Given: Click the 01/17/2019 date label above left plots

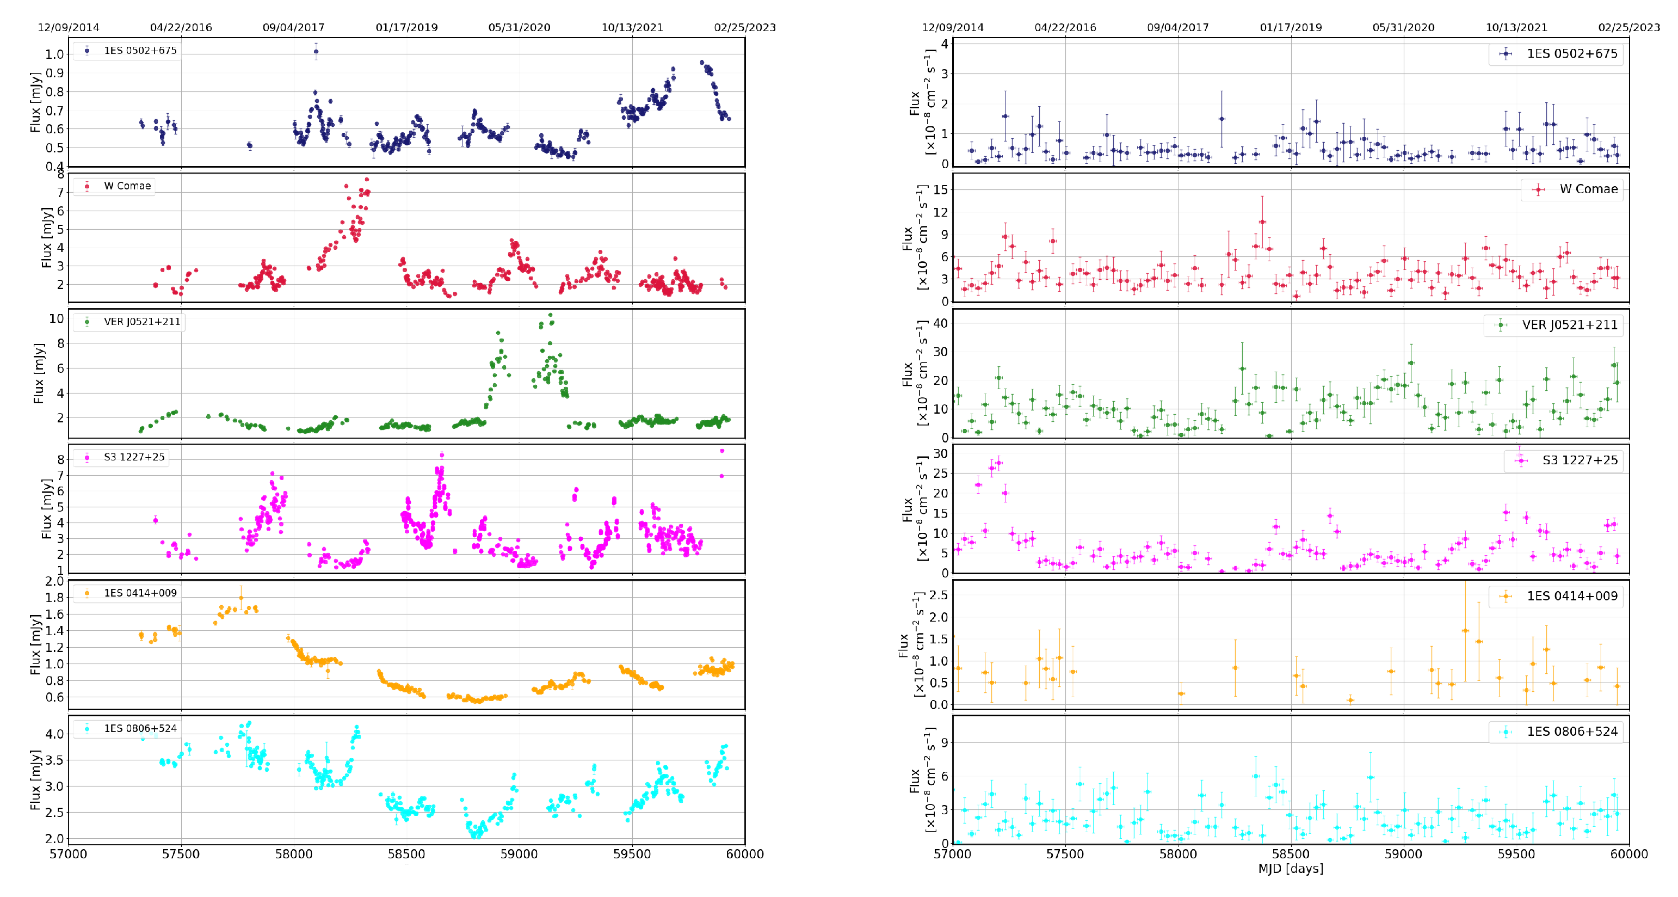Looking at the screenshot, I should [406, 27].
